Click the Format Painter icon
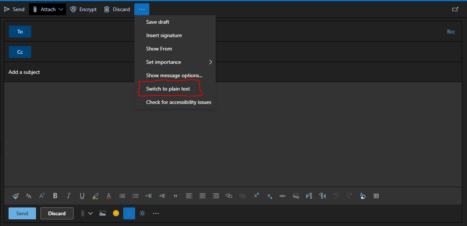The width and height of the screenshot is (467, 226). point(16,196)
